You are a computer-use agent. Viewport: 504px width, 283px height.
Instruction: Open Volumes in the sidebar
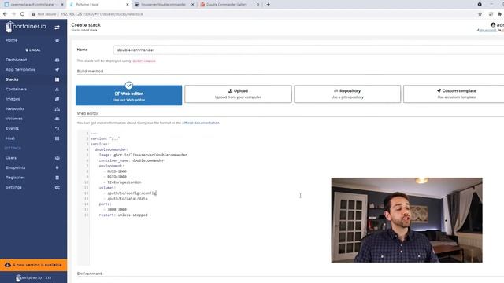point(14,119)
